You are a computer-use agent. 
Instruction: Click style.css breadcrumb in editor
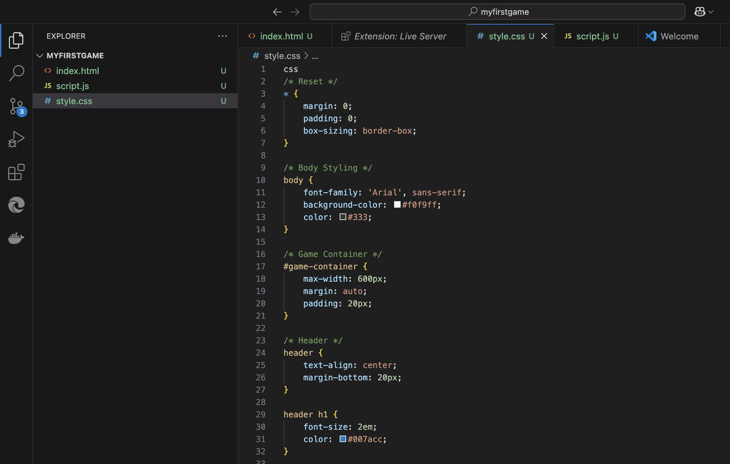point(282,56)
